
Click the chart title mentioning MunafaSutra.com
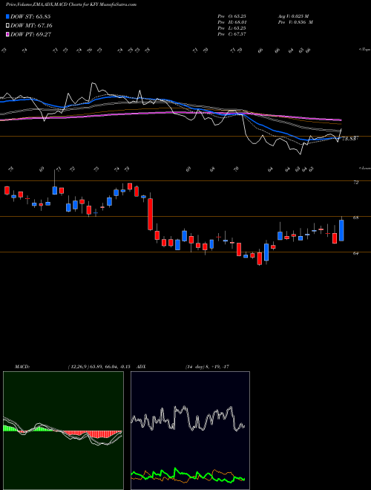[71, 4]
